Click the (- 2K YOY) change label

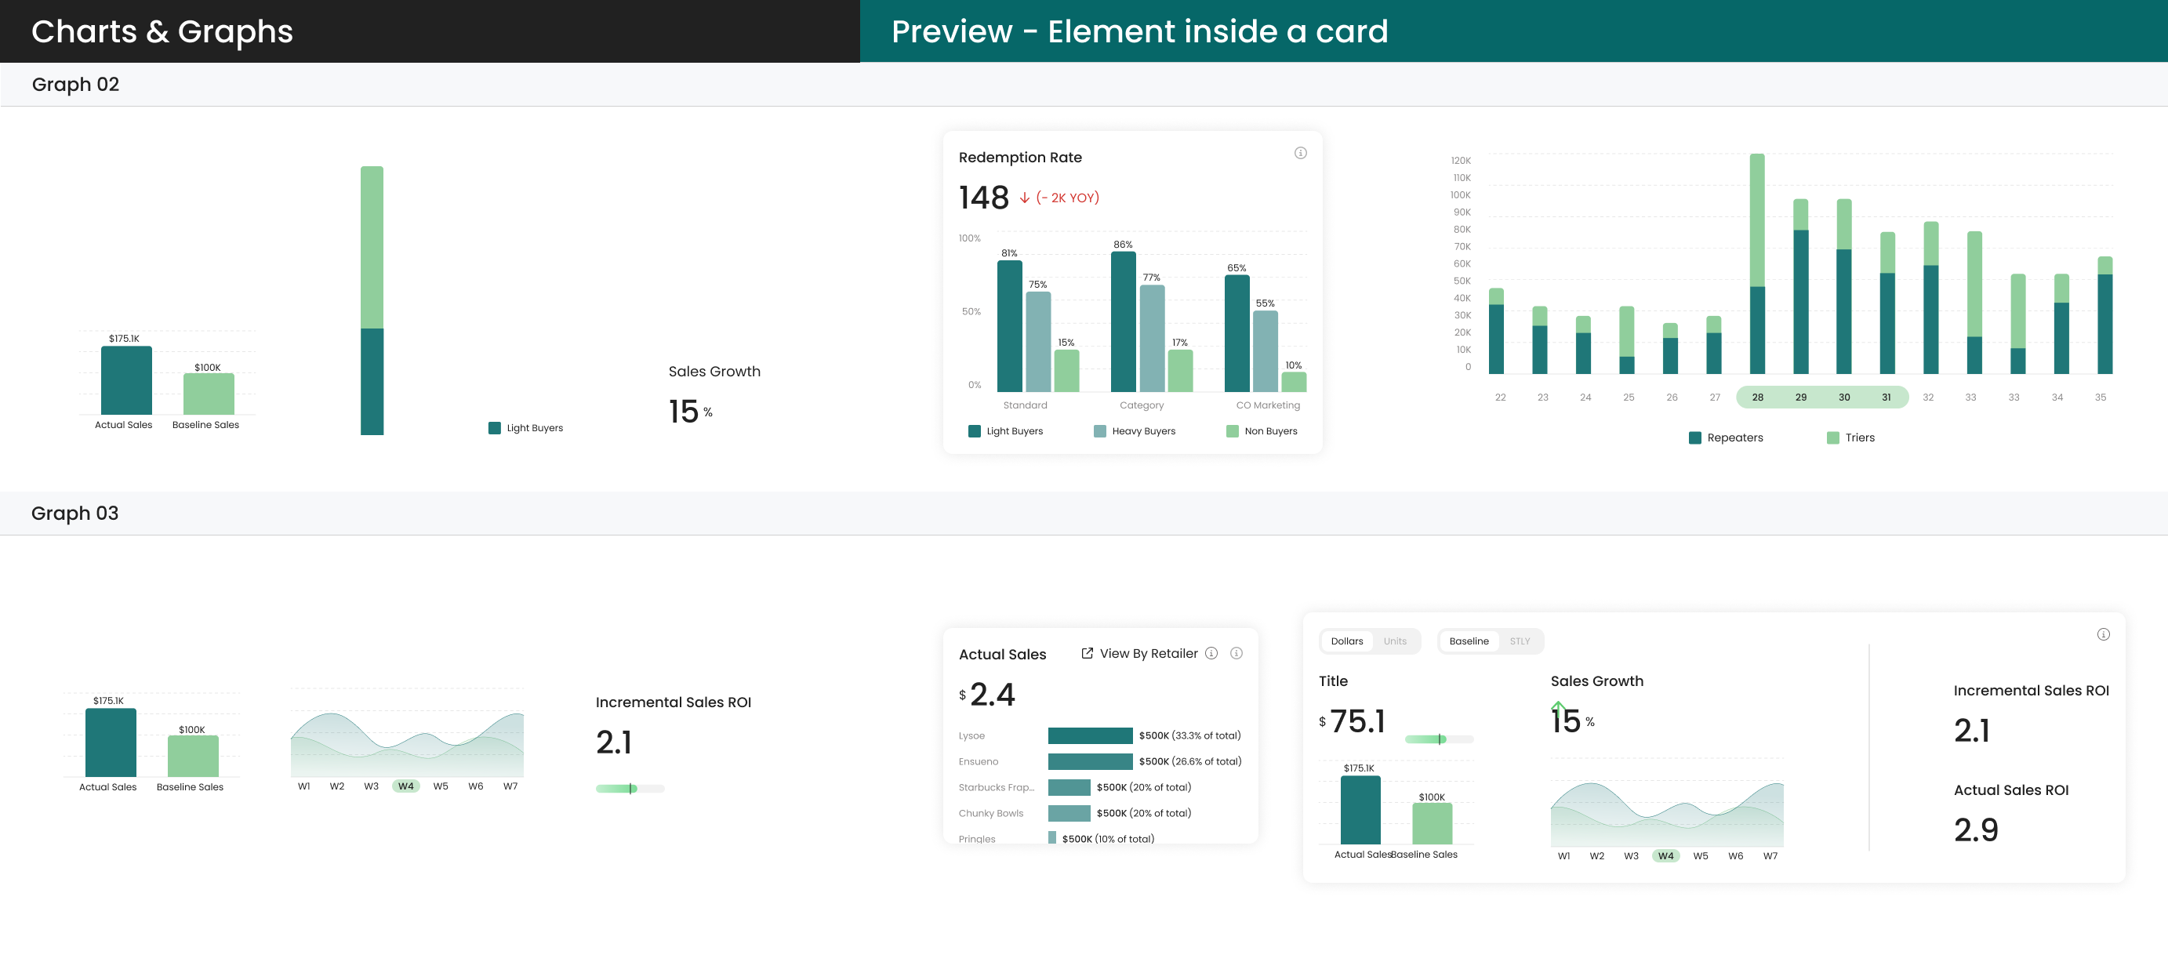point(1067,198)
